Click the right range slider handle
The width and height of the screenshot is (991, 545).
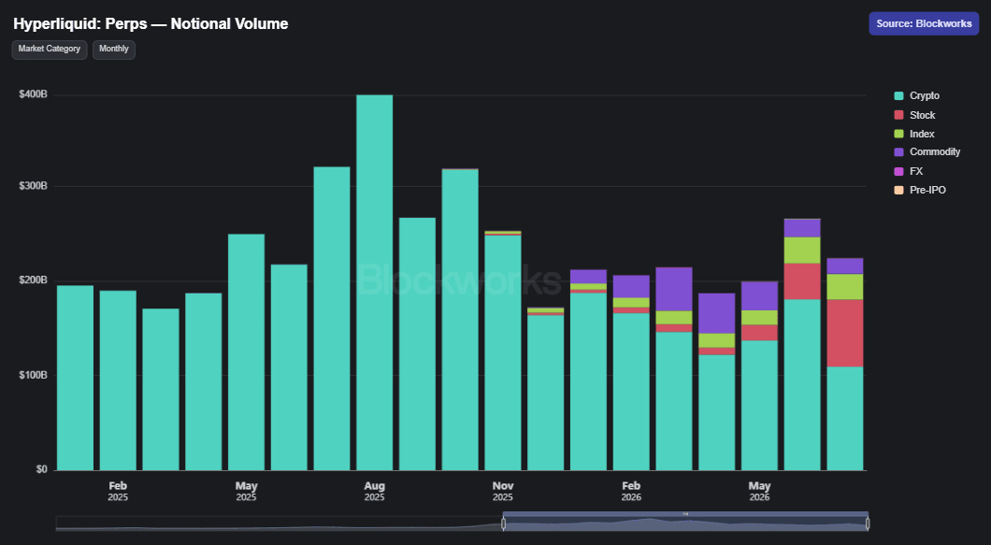click(x=868, y=523)
